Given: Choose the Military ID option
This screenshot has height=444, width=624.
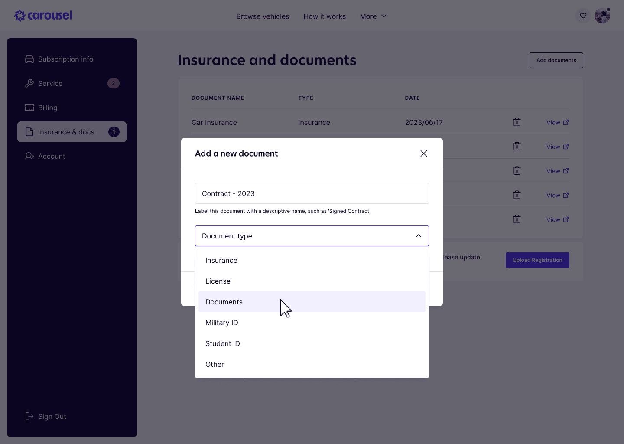Looking at the screenshot, I should pos(221,323).
